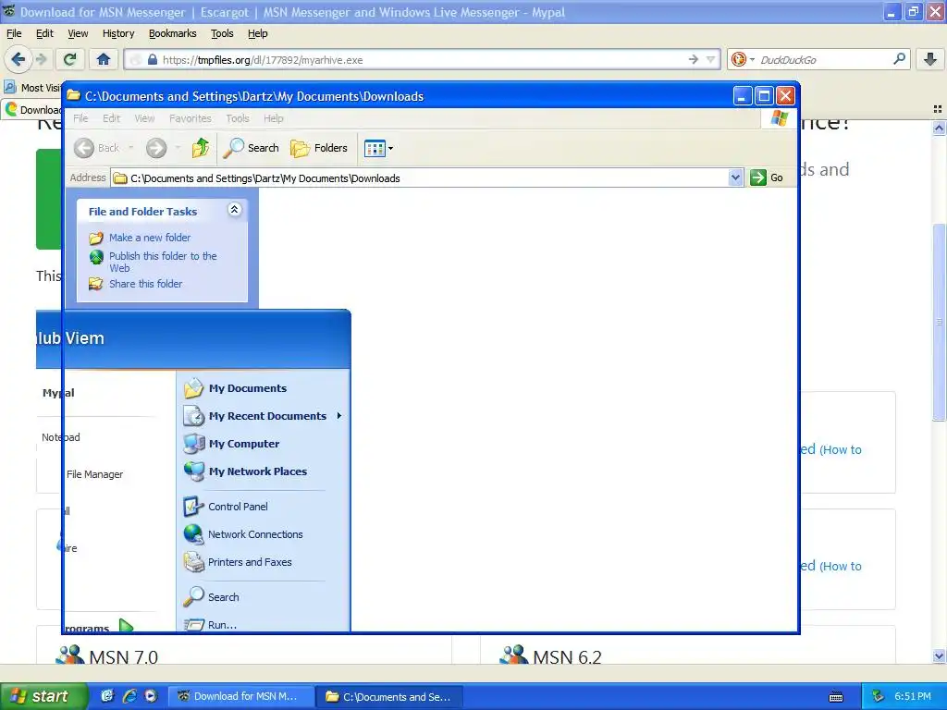Open DuckDuckGo search engine selector
This screenshot has width=947, height=710.
(x=743, y=59)
